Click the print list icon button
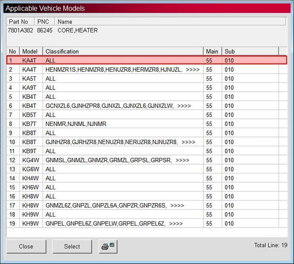294x264 pixels. [x=108, y=246]
